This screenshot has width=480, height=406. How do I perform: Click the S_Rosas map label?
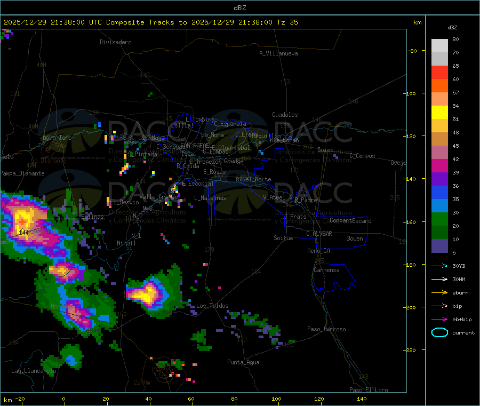[x=214, y=172]
